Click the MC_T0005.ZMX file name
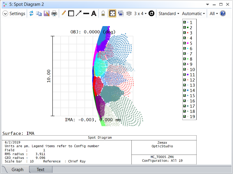Image resolution: width=233 pixels, height=174 pixels. coord(162,157)
